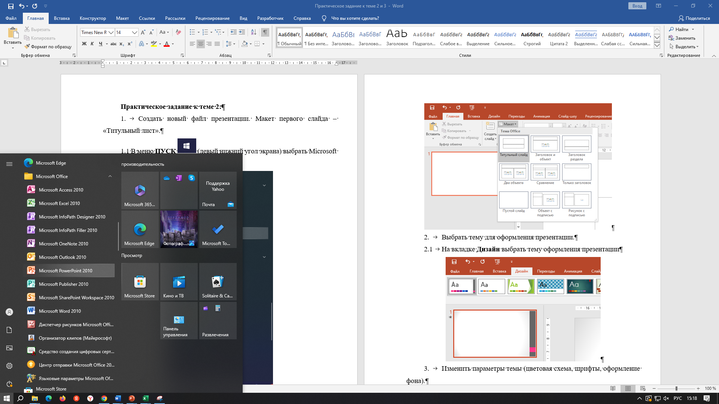Click the Share (Поделиться) button

coord(694,18)
